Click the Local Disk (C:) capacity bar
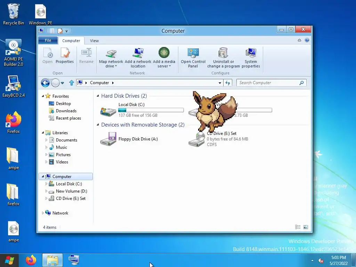Image resolution: width=356 pixels, height=267 pixels. pyautogui.click(x=151, y=110)
